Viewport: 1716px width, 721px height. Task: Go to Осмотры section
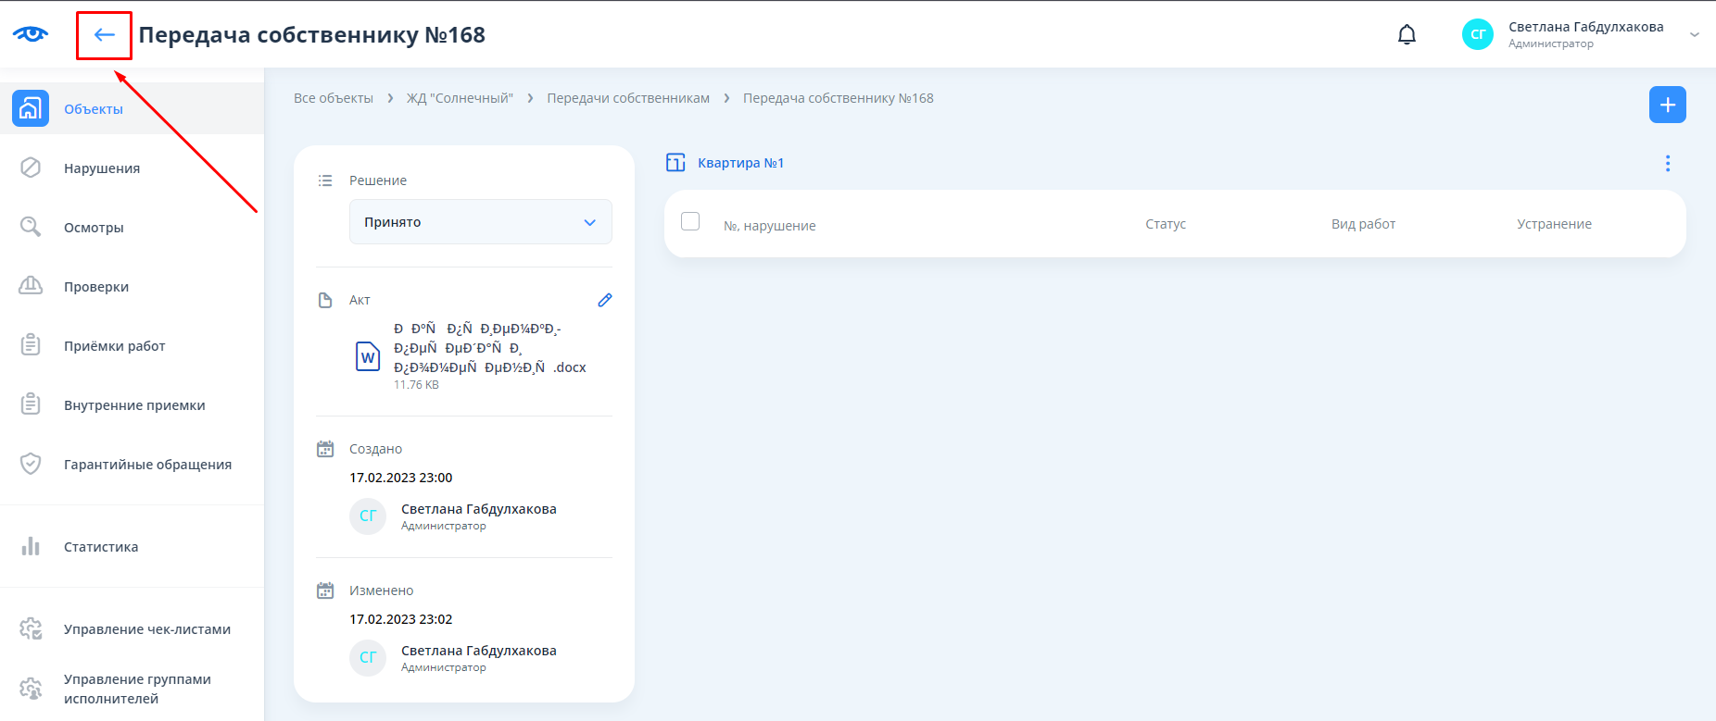[x=94, y=228]
